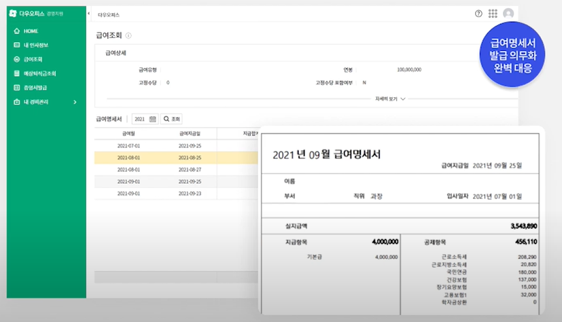Click the 실지급액 amount 3,543,890
The image size is (562, 322).
point(524,226)
